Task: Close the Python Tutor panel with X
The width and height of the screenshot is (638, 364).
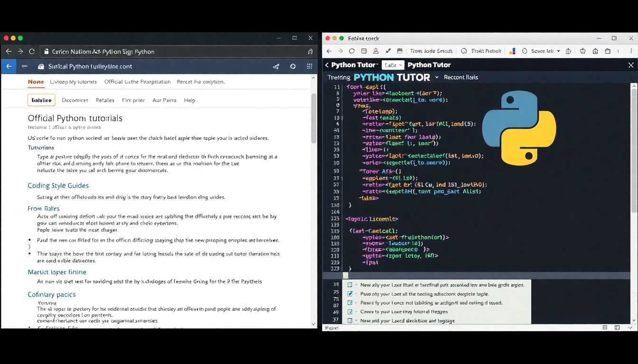Action: 631,65
